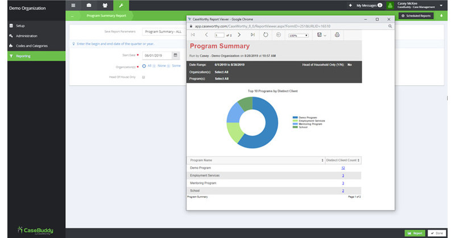The image size is (455, 238).
Task: Print the Program Summary report
Action: (337, 35)
